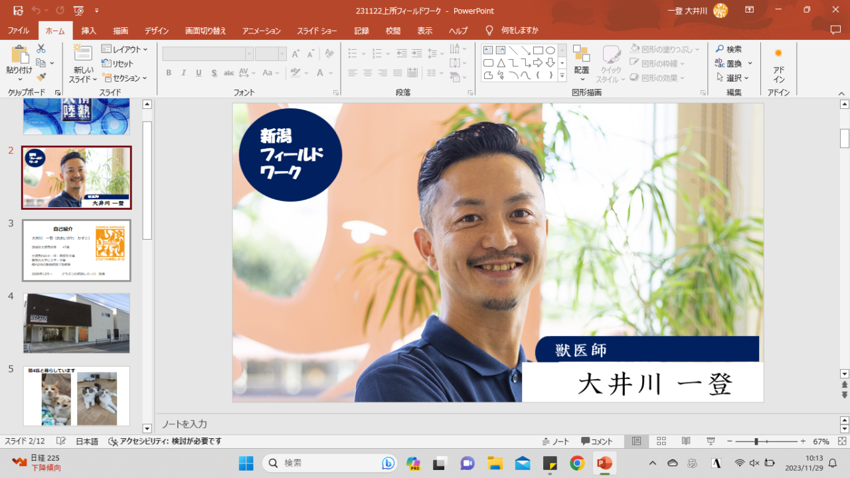Select the format painter brush icon
Viewport: 850px width, 478px height.
41,77
